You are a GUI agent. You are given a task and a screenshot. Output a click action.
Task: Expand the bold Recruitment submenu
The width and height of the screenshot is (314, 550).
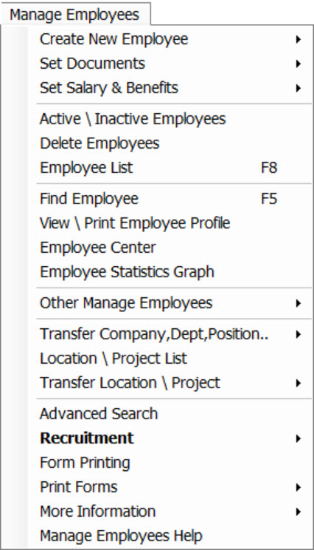(x=170, y=438)
